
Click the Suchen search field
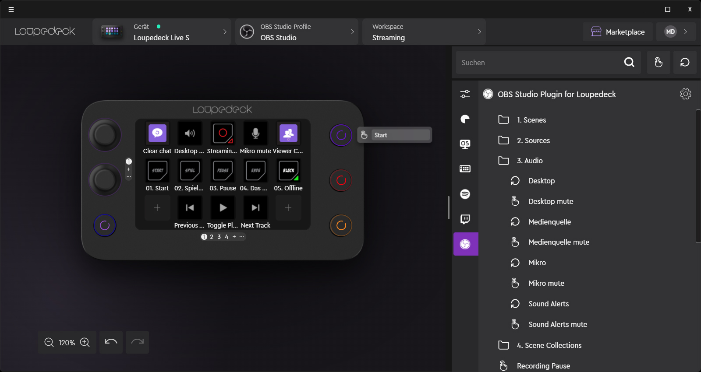click(539, 63)
